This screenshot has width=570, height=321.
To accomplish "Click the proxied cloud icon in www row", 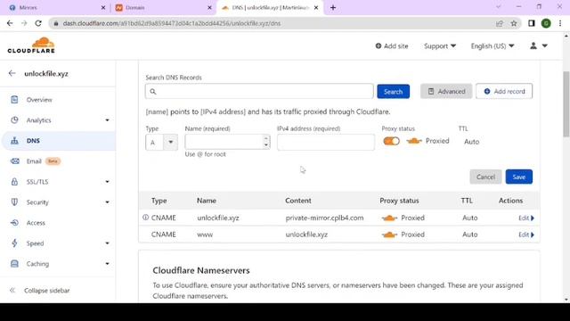I will pyautogui.click(x=389, y=235).
